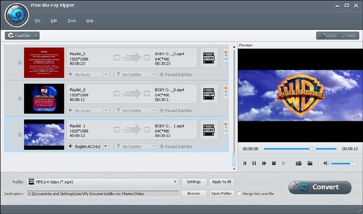Adjust the volume slider
The image size is (363, 214).
tap(343, 163)
